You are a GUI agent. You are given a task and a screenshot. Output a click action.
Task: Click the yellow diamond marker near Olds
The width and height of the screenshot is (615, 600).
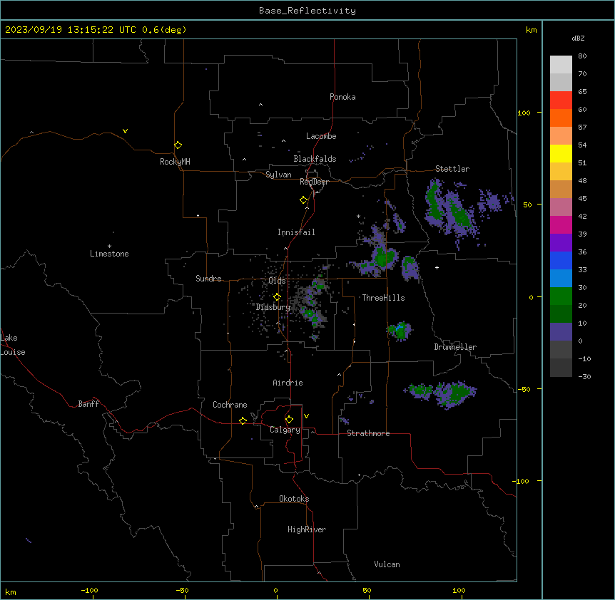[277, 297]
